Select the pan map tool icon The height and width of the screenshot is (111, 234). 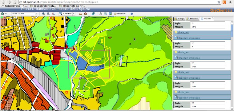[x=53, y=14]
